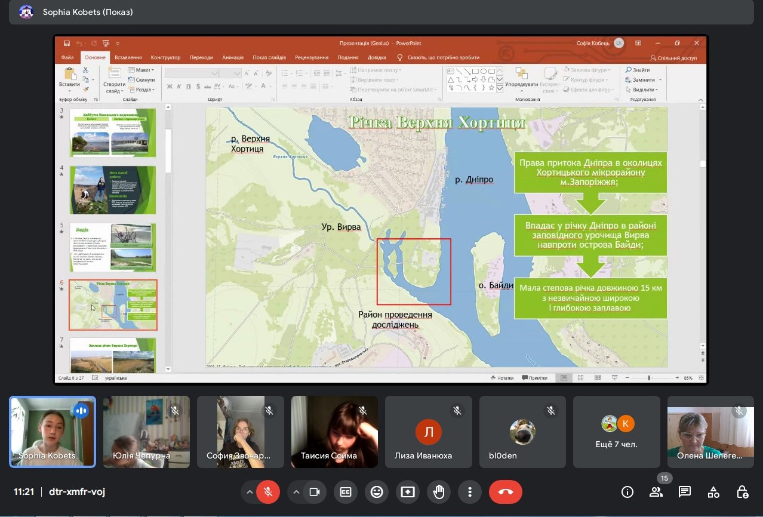Expand audio settings arrow beside microphone

pos(250,492)
